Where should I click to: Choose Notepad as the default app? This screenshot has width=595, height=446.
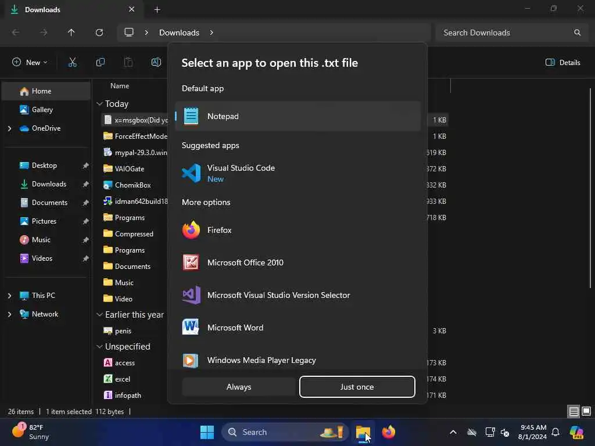298,116
